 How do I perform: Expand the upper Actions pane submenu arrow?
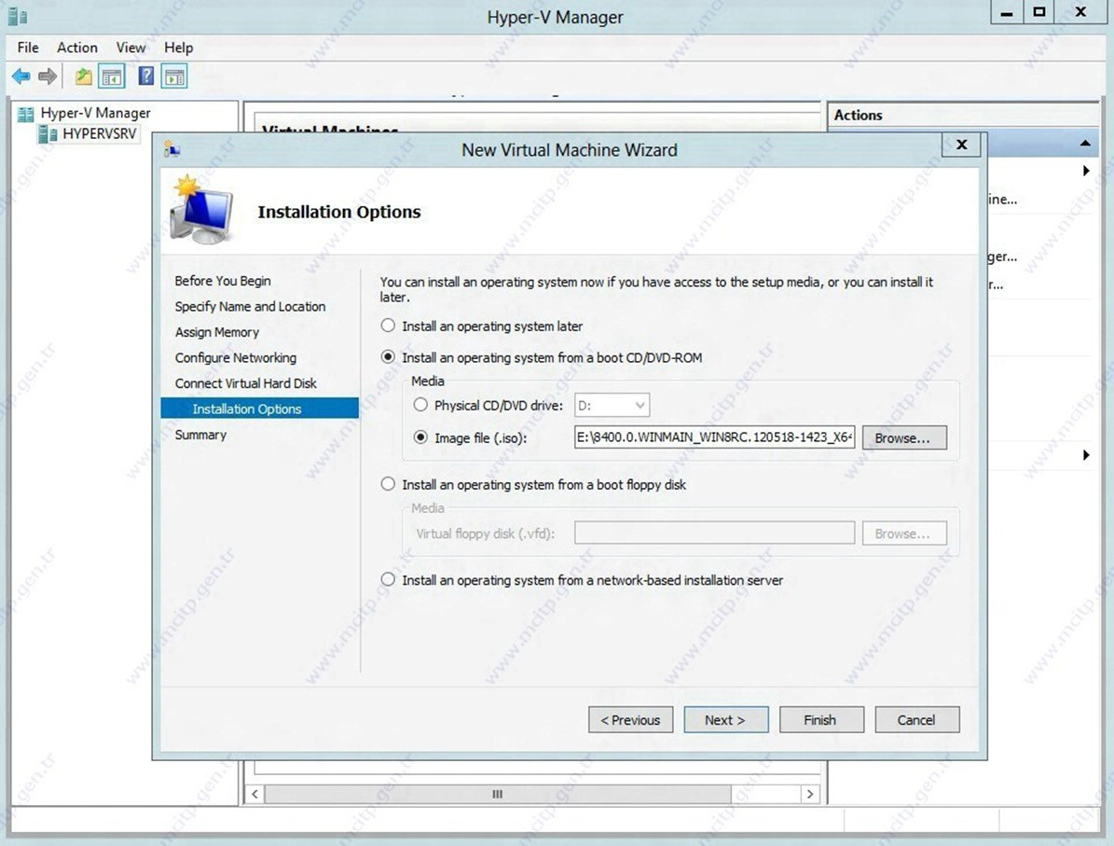[1086, 171]
